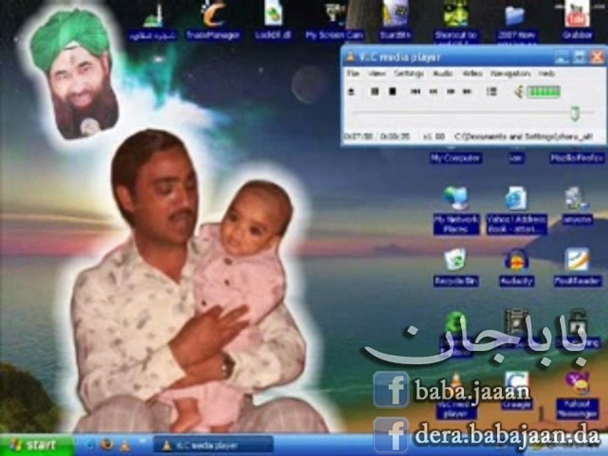Viewport: 608px width, 456px height.
Task: Select the Foxit Reader desktop icon
Action: pyautogui.click(x=578, y=267)
